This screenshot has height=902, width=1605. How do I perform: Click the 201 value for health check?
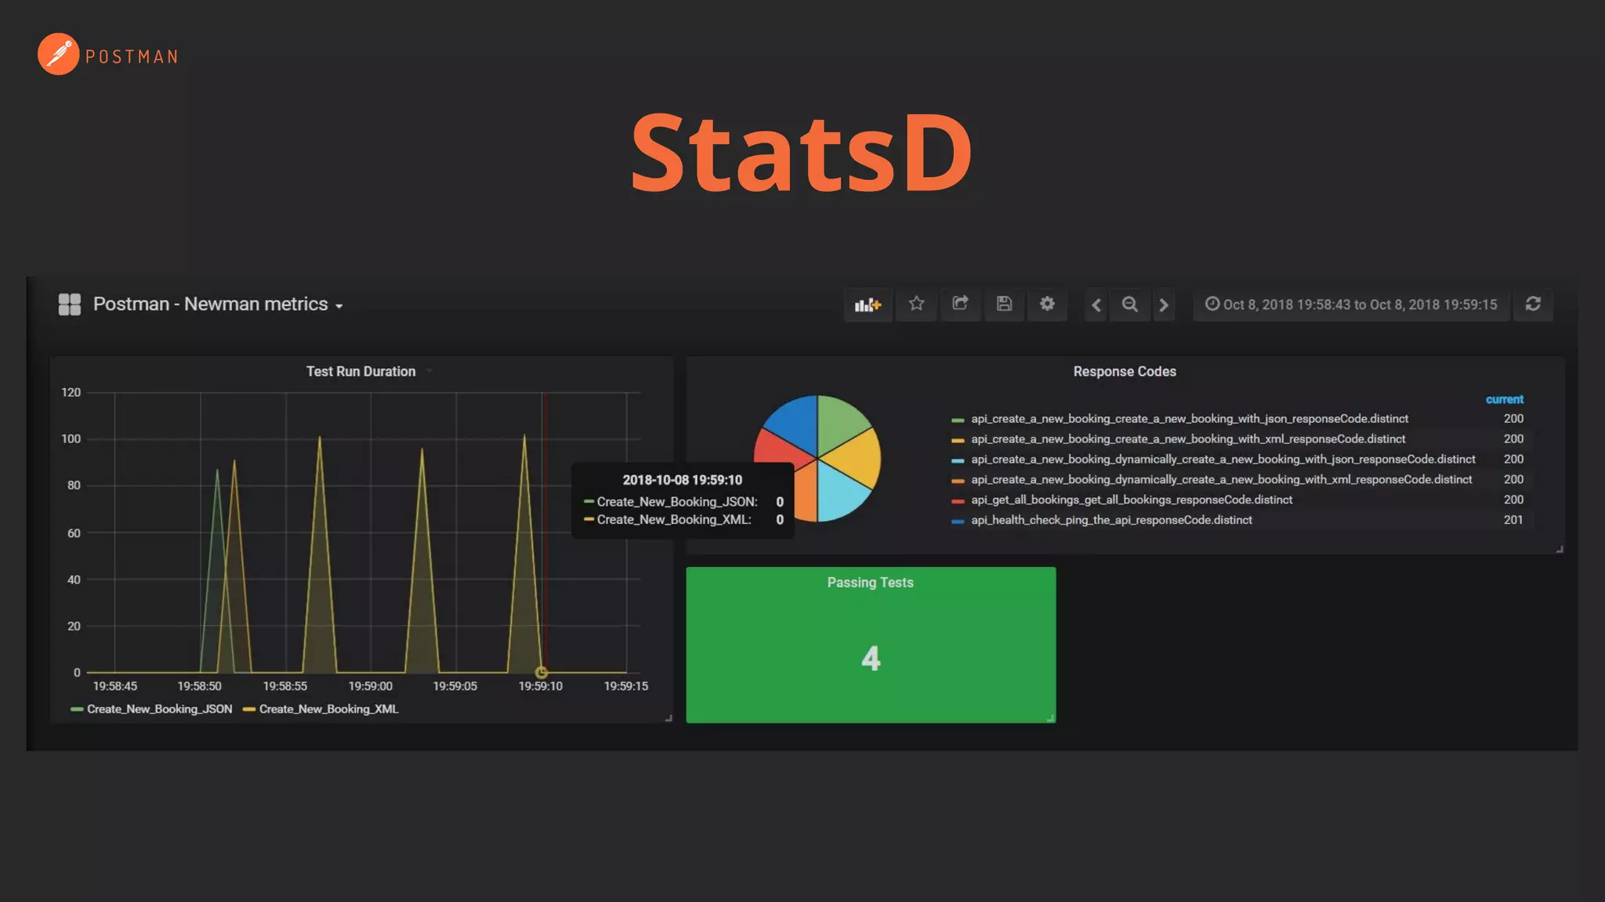(1513, 520)
